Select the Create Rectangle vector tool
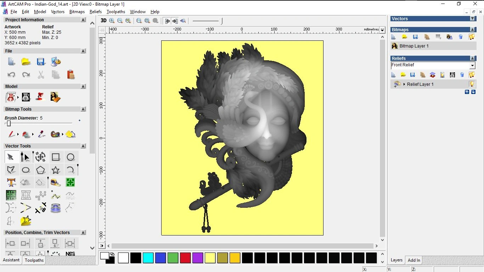 click(x=56, y=157)
